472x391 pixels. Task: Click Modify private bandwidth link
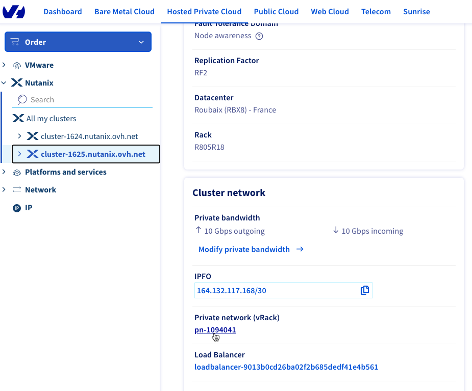point(244,249)
